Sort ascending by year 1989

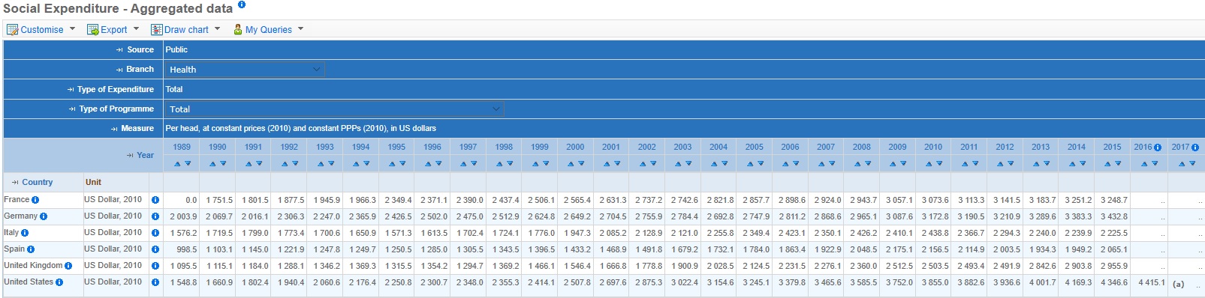tap(177, 163)
